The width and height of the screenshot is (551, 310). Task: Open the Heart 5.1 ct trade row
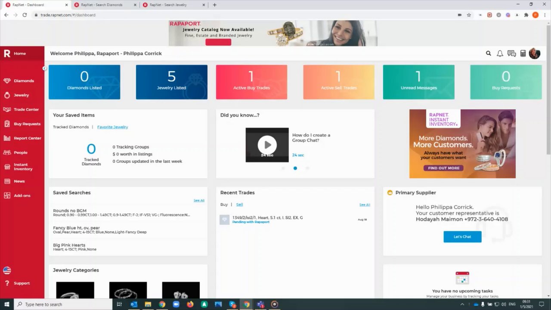coord(295,220)
